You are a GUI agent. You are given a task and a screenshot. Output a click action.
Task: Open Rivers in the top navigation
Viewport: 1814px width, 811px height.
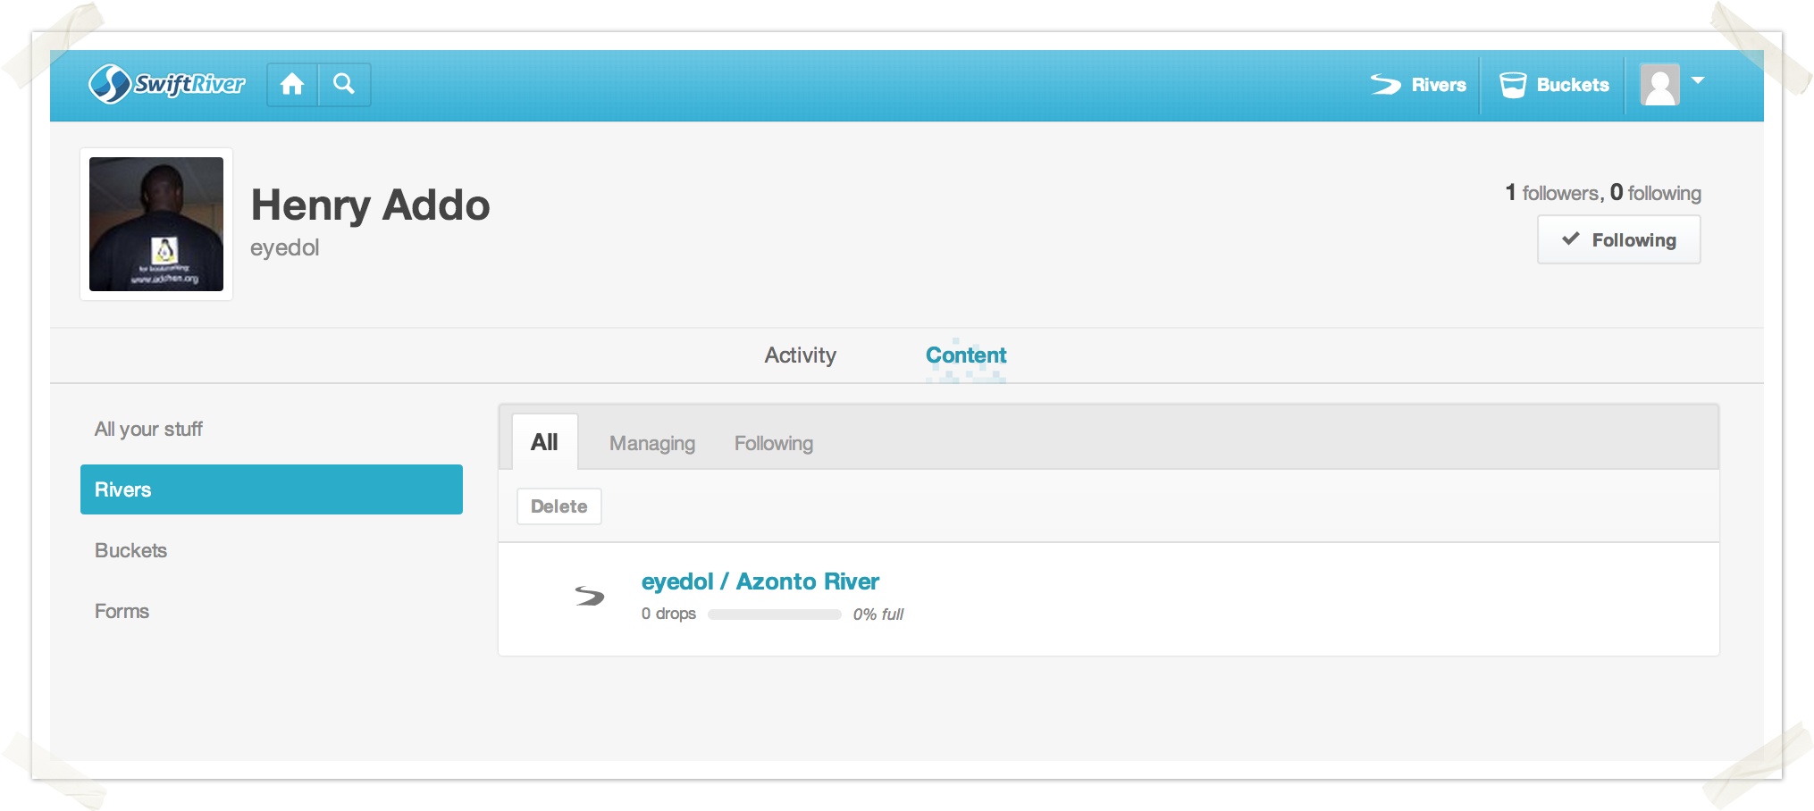[1419, 85]
